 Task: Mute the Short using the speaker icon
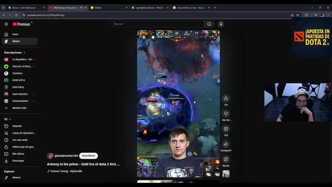click(x=153, y=37)
